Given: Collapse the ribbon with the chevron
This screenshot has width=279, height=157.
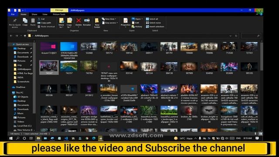Looking at the screenshot, I should pyautogui.click(x=257, y=14).
